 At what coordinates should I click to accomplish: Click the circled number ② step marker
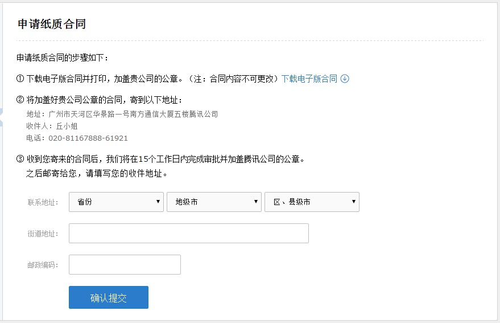coord(20,100)
